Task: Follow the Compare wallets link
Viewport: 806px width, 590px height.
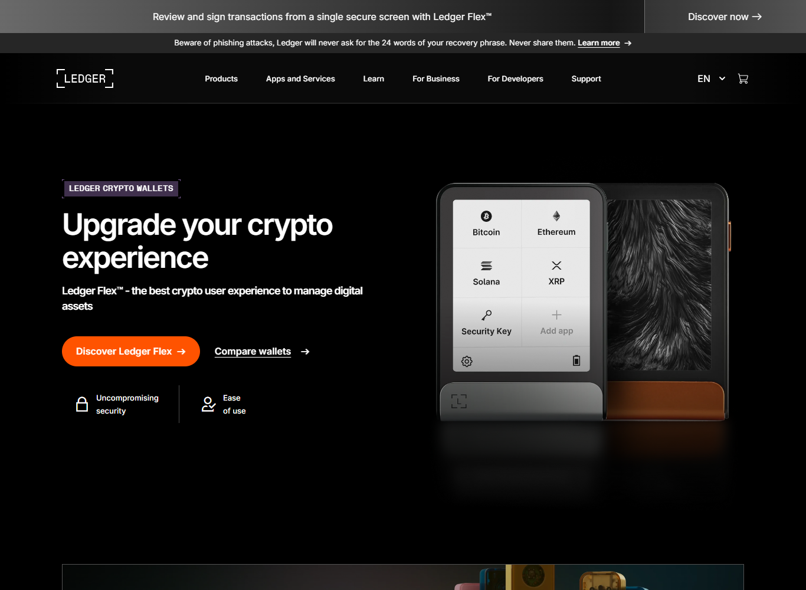Action: (x=253, y=351)
